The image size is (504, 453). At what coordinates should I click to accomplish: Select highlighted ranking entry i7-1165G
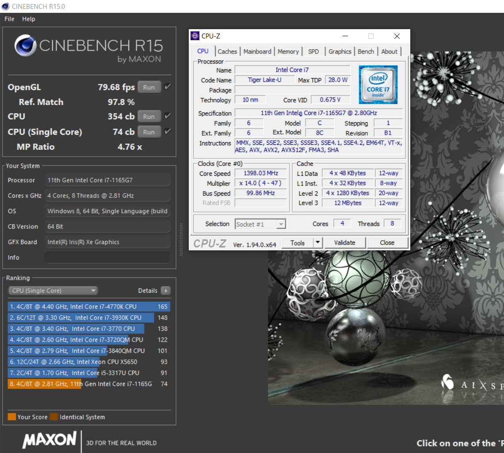point(89,384)
